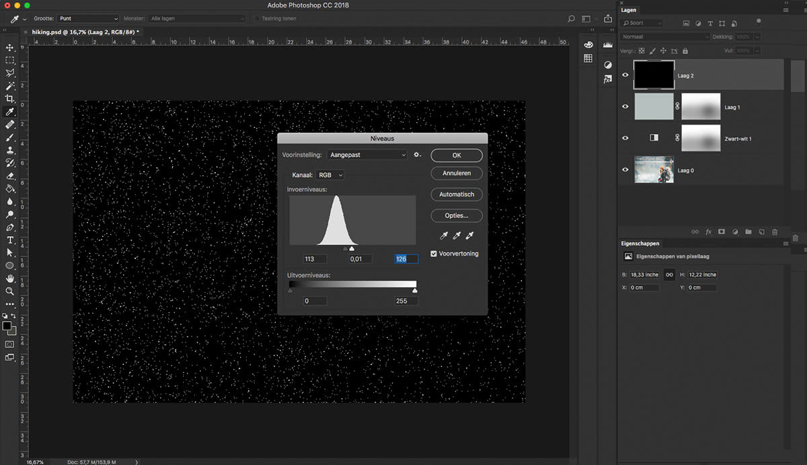This screenshot has height=465, width=807.
Task: Click the white output level slider handle
Action: [x=414, y=290]
